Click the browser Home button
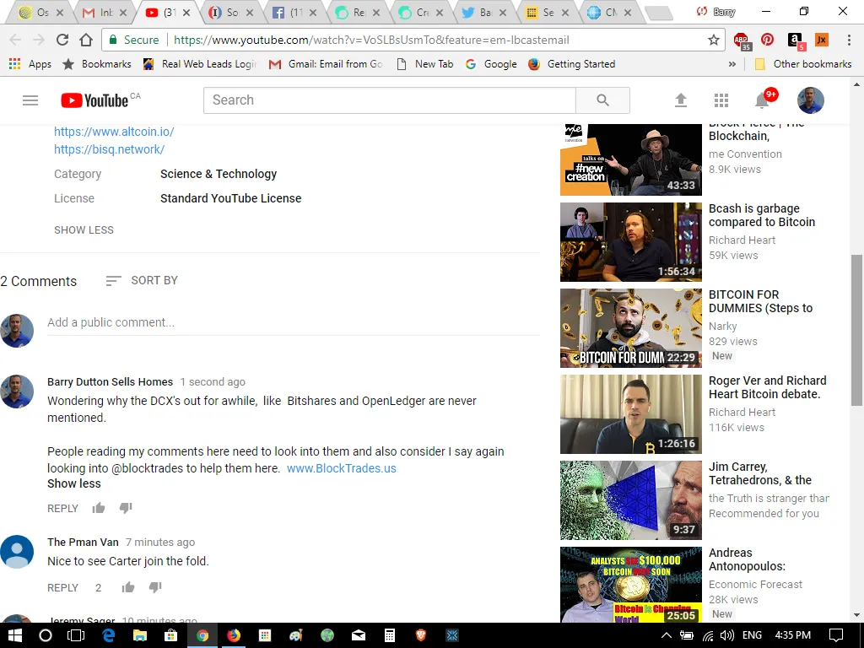The image size is (864, 648). [x=86, y=40]
